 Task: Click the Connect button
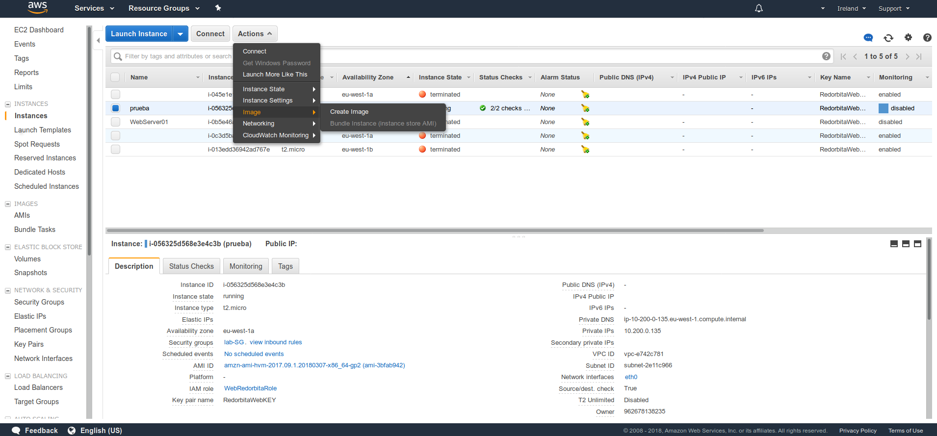210,34
